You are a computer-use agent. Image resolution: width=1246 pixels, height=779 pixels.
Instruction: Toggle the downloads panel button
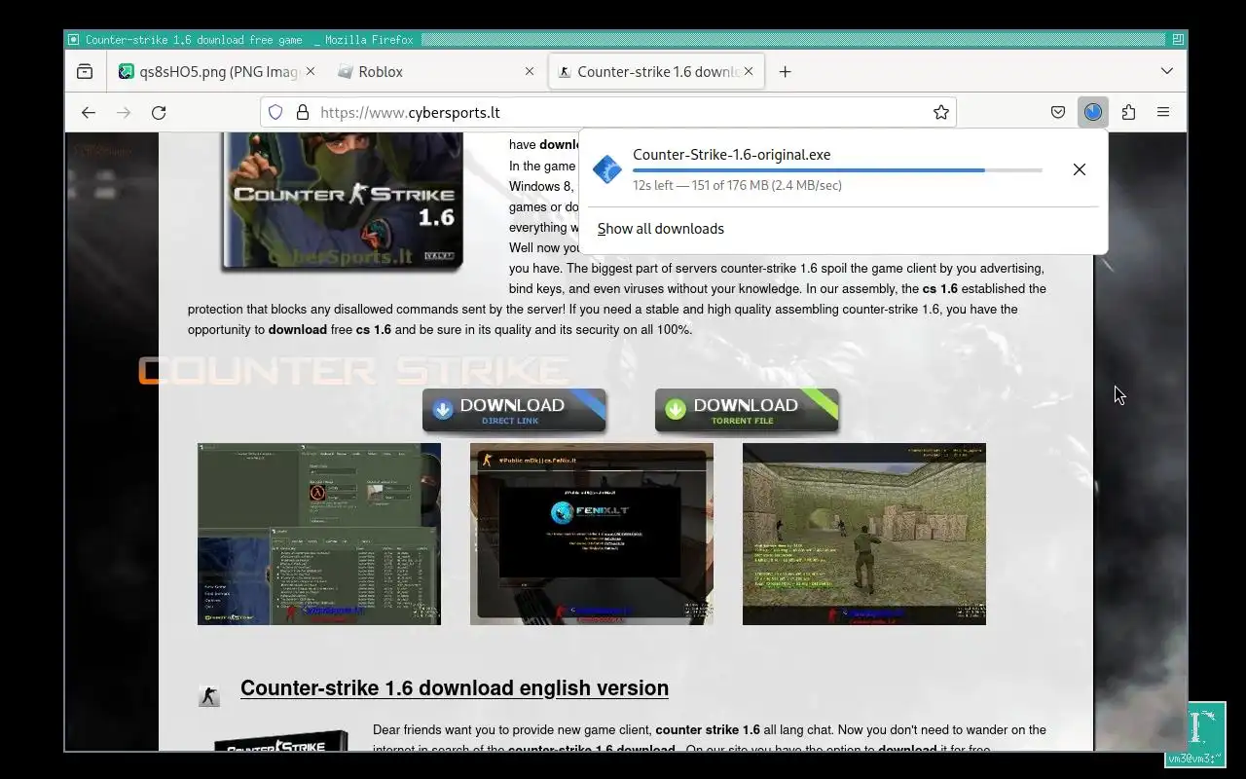coord(1093,112)
